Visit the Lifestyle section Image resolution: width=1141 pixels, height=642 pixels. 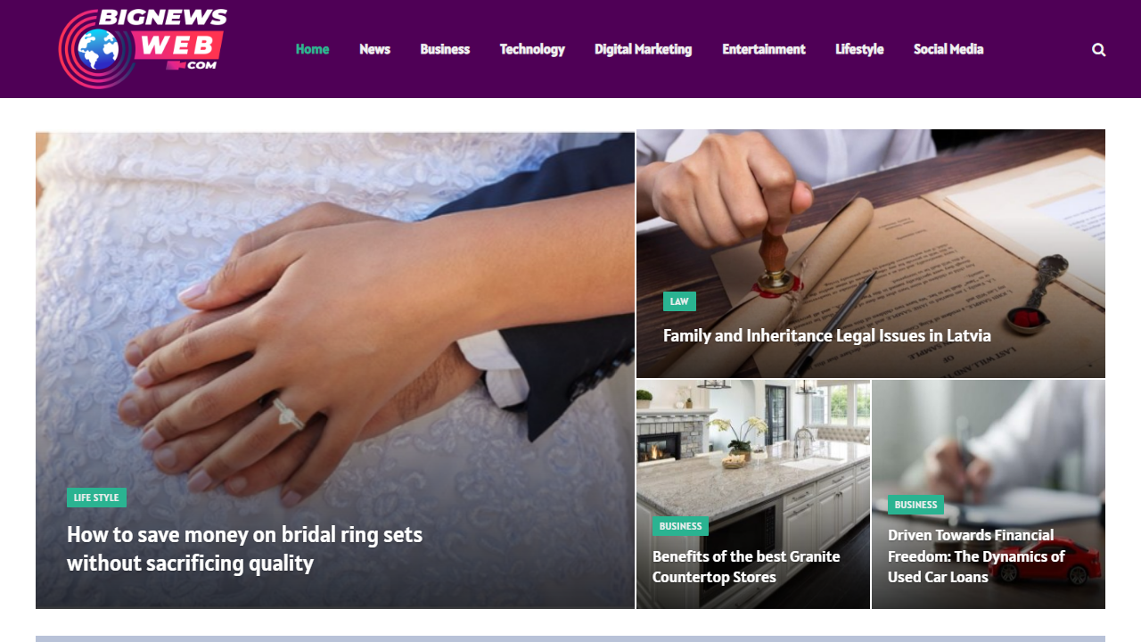(859, 49)
